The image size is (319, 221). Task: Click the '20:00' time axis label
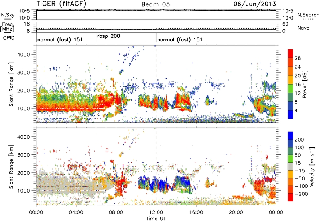(x=236, y=213)
